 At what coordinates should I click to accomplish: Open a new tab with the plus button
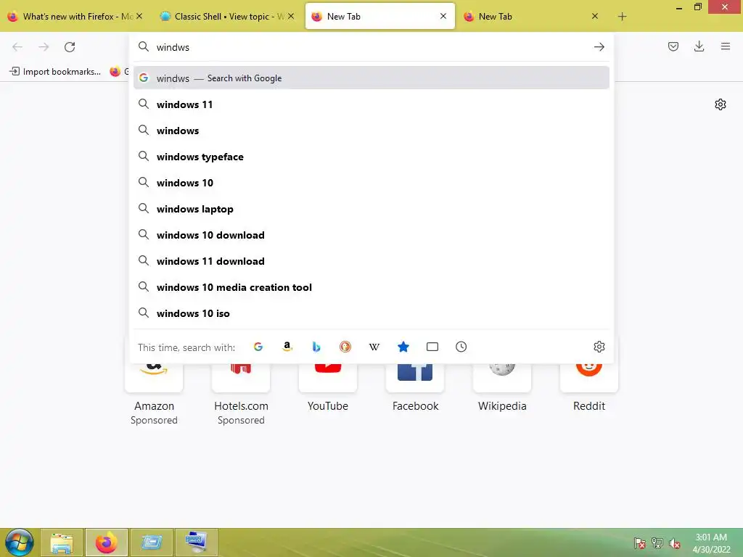tap(622, 17)
